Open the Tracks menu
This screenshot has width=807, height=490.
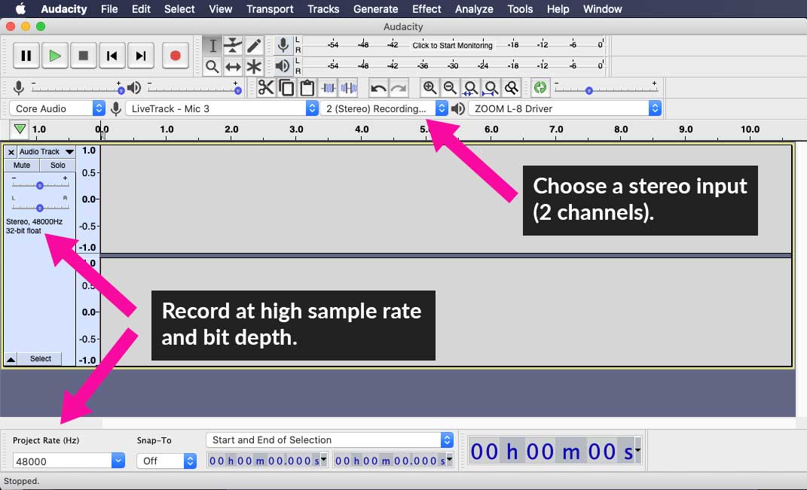(x=323, y=9)
